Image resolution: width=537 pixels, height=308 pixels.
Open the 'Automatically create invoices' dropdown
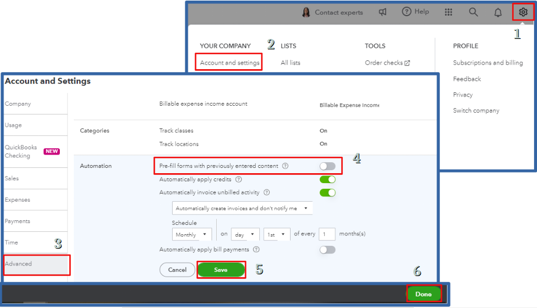pos(242,208)
